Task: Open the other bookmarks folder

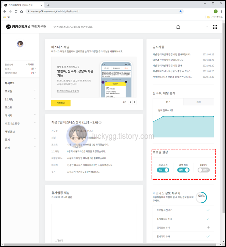Action: [215, 17]
